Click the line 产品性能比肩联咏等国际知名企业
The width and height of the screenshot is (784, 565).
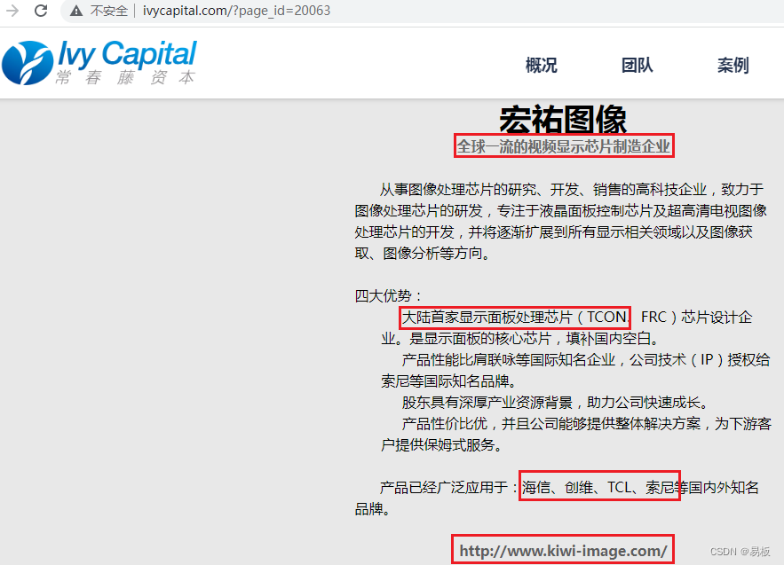click(509, 360)
